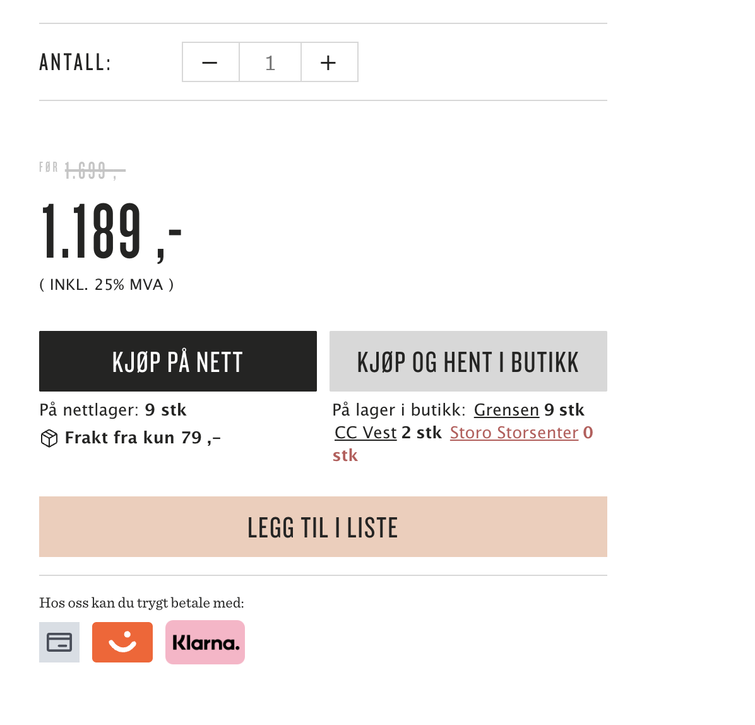Click the Frakt fra kun 79 text
The height and width of the screenshot is (725, 755).
(143, 438)
